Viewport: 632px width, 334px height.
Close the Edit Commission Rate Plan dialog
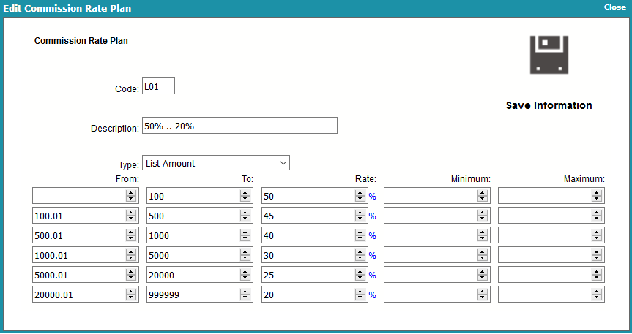pyautogui.click(x=614, y=7)
